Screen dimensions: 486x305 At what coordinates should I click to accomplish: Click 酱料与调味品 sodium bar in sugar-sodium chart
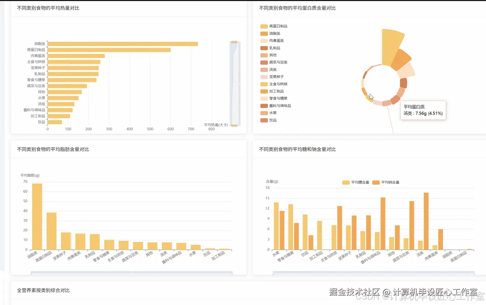tap(383, 224)
